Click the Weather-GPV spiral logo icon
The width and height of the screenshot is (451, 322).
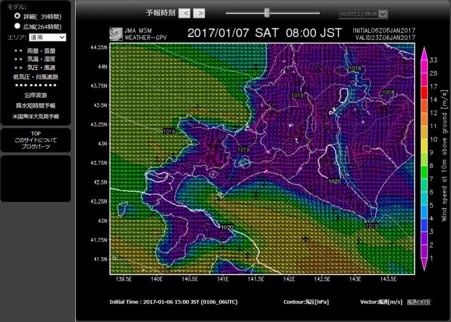tap(116, 34)
